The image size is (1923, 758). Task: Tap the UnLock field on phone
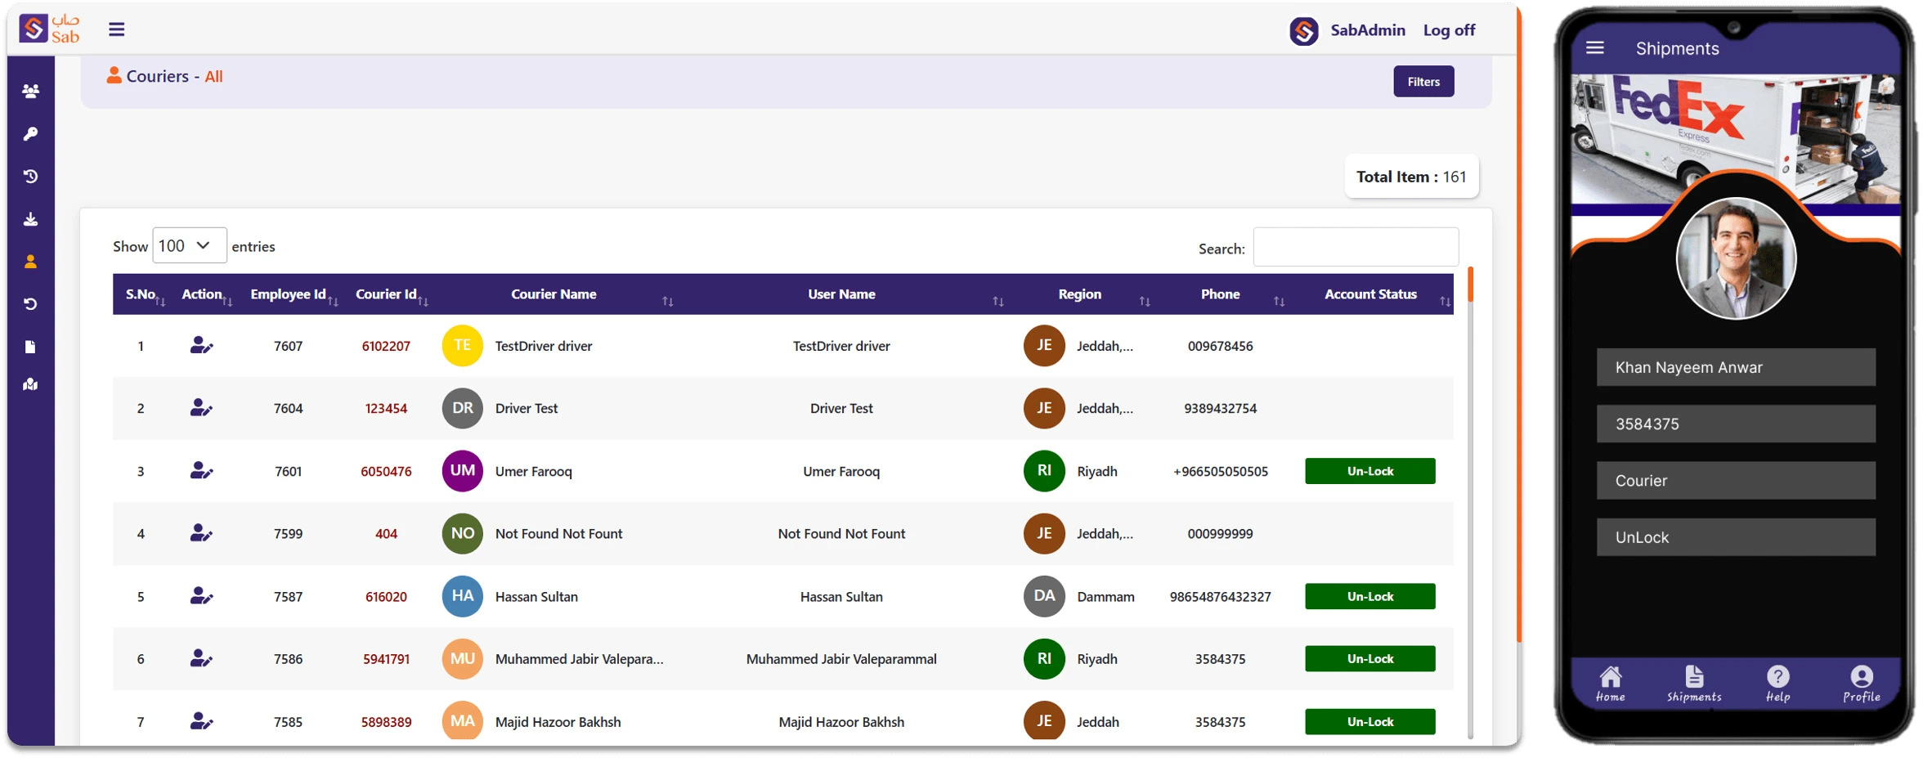click(x=1735, y=537)
